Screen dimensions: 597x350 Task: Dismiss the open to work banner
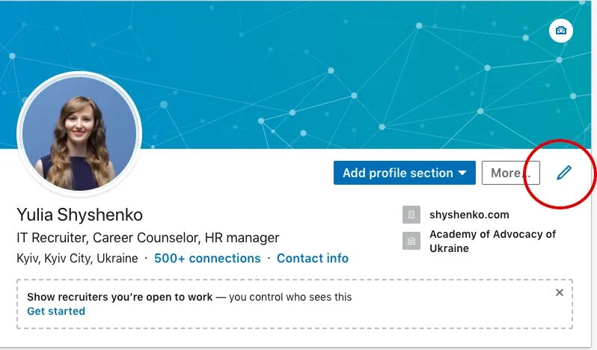tap(560, 292)
